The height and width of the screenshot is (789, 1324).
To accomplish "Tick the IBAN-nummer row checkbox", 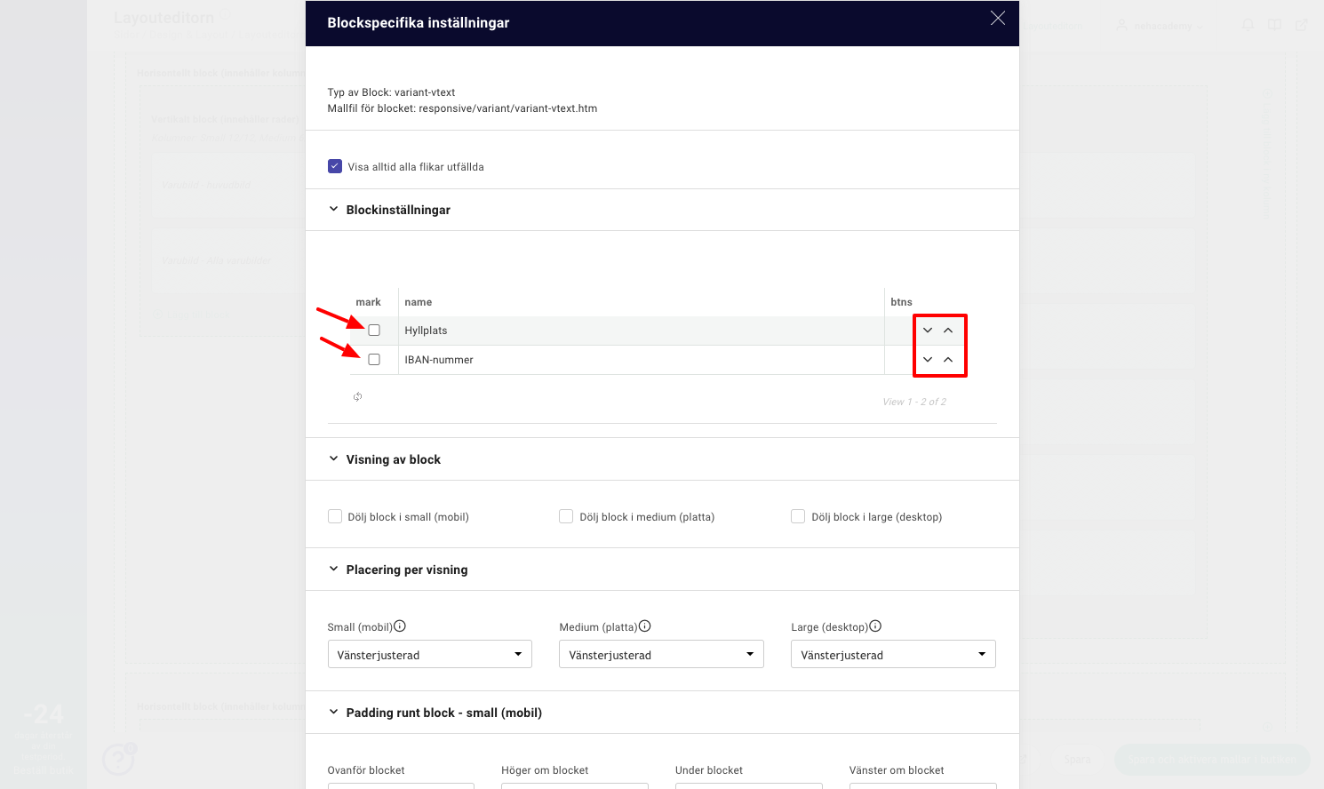I will (x=374, y=360).
